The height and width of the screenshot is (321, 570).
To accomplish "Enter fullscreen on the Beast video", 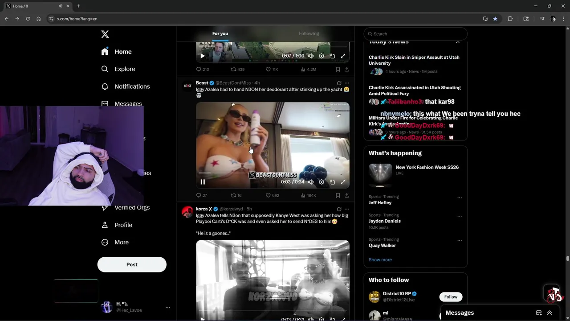I will coord(343,182).
